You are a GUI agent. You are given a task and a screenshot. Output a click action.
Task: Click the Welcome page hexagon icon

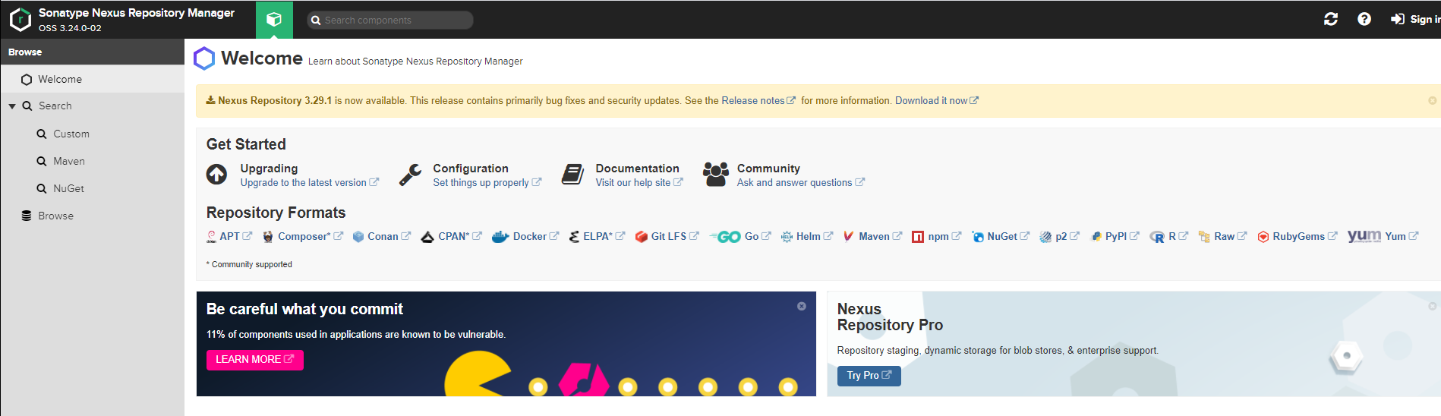pyautogui.click(x=204, y=58)
